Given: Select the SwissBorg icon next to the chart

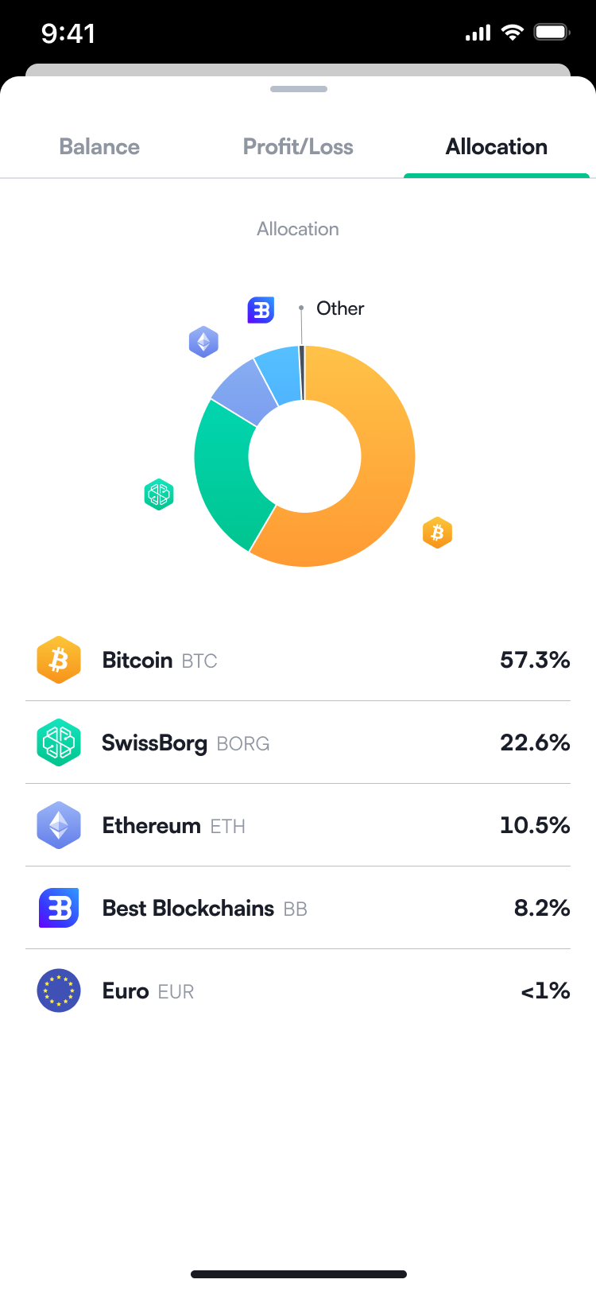Looking at the screenshot, I should (159, 494).
